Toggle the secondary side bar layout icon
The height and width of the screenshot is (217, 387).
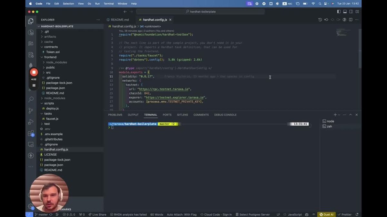pyautogui.click(x=351, y=12)
